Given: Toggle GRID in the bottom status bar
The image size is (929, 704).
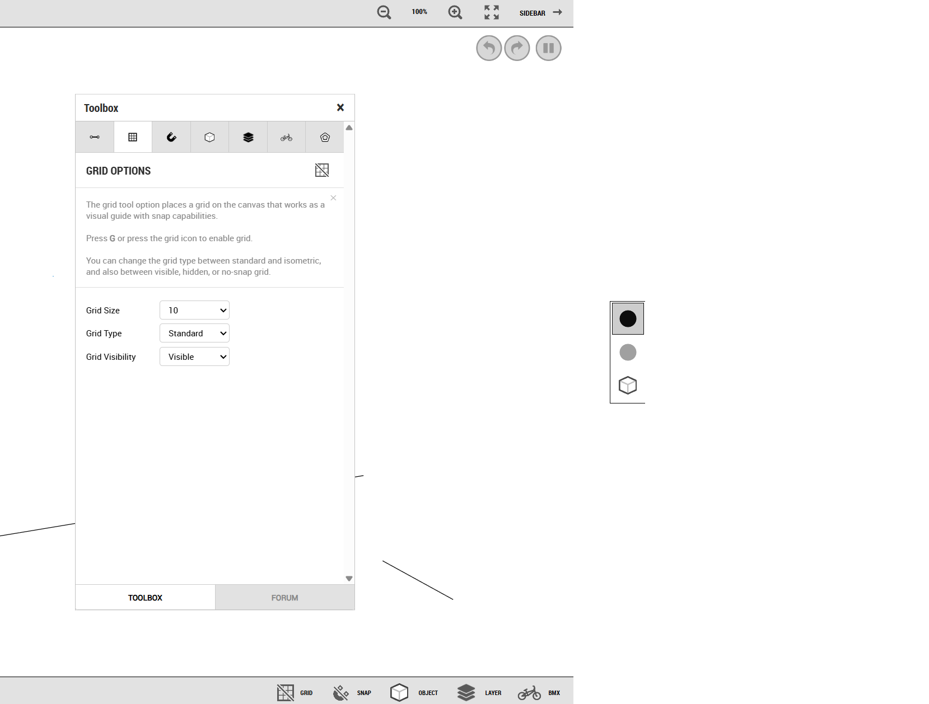Looking at the screenshot, I should (297, 692).
